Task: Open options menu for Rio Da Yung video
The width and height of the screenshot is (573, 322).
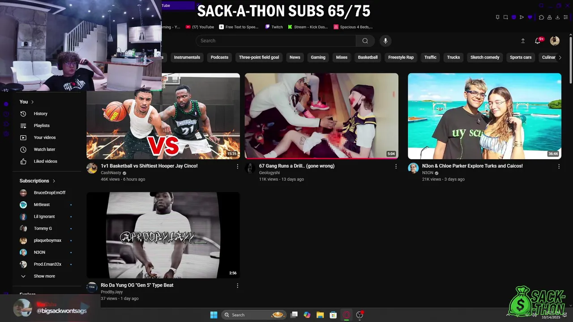Action: pos(237,286)
